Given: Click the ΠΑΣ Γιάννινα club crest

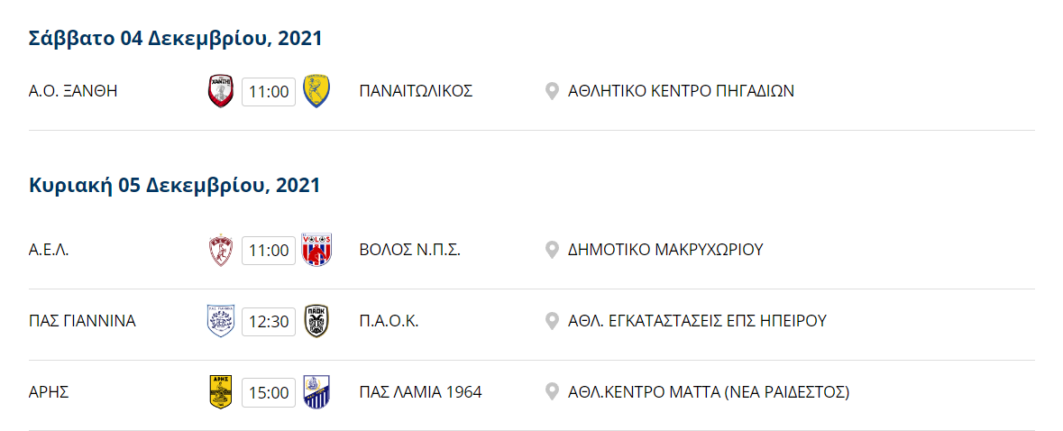Looking at the screenshot, I should [x=220, y=321].
